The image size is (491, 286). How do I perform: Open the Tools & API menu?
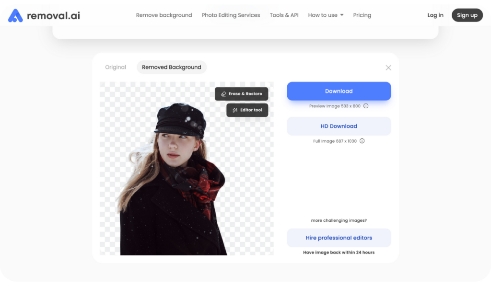click(x=284, y=15)
